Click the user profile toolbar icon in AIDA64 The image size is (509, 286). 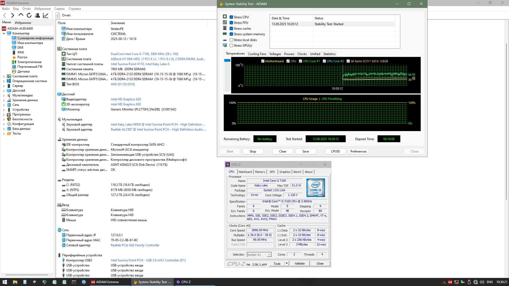tap(37, 15)
